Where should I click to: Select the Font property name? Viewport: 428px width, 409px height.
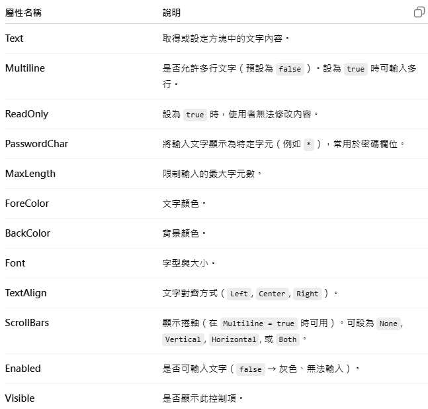point(15,263)
